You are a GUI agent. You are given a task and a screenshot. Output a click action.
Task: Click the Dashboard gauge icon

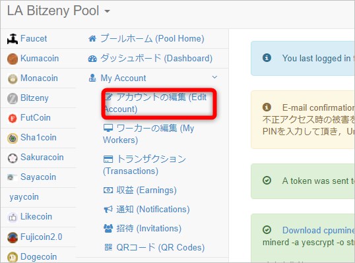[x=92, y=59]
